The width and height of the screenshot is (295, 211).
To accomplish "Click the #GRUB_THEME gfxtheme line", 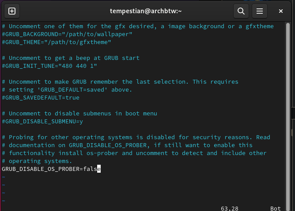I will coord(57,42).
